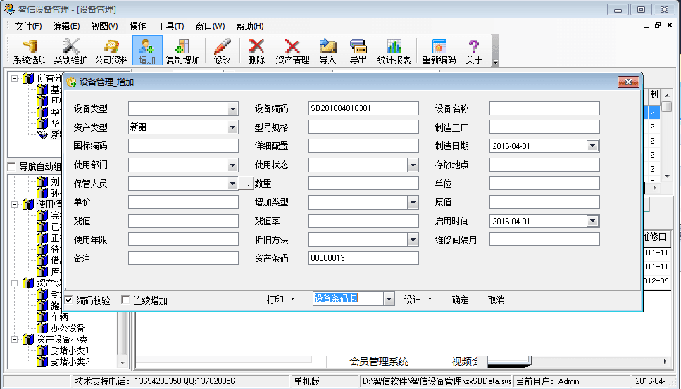
Task: Open 公司资料 from the toolbar
Action: pyautogui.click(x=112, y=51)
